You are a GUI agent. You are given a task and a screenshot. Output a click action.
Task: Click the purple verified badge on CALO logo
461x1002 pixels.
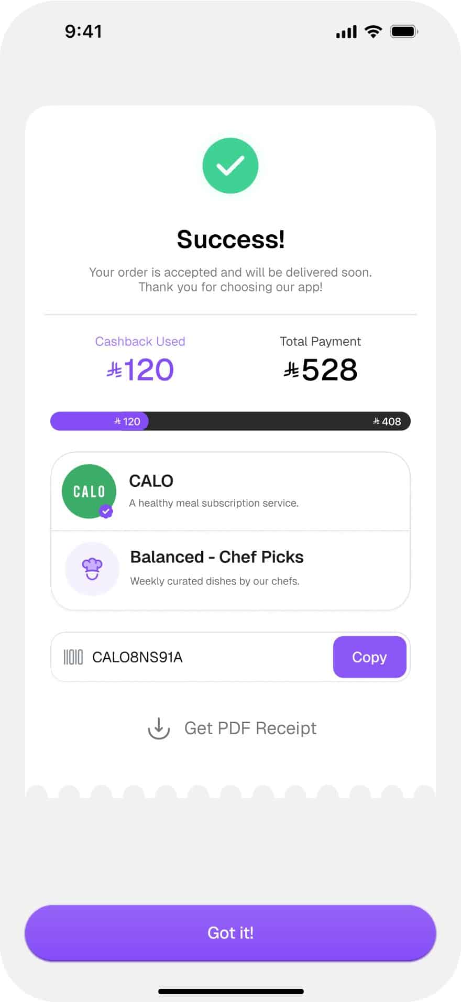click(x=106, y=511)
